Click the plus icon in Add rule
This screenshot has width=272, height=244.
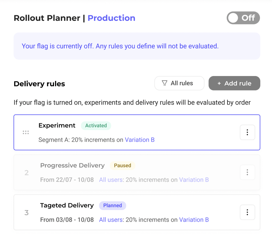pos(219,83)
